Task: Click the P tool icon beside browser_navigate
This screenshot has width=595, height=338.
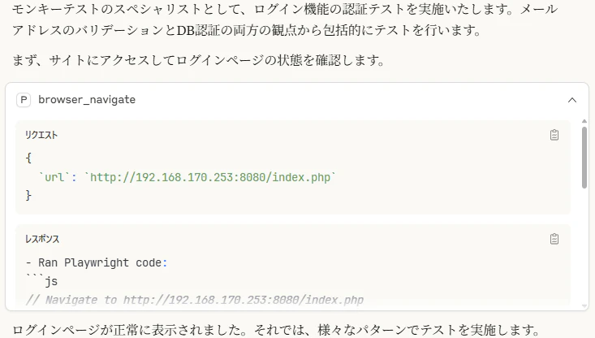Action: [x=24, y=100]
